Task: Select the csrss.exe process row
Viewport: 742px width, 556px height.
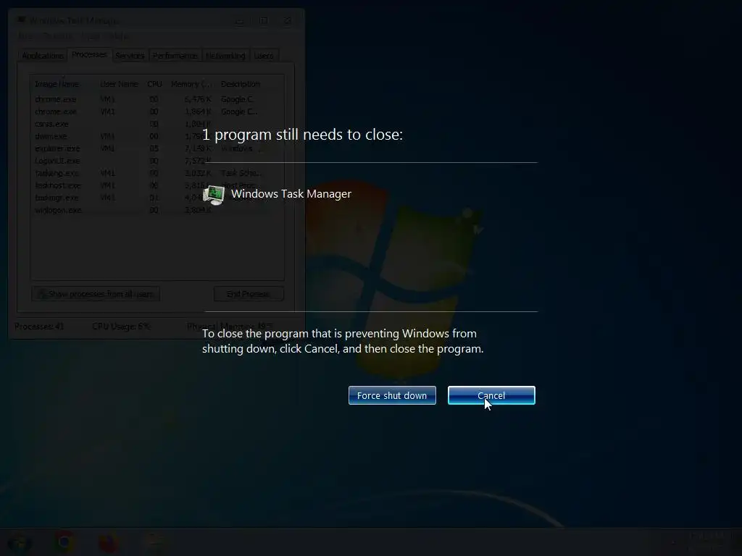Action: click(x=157, y=124)
